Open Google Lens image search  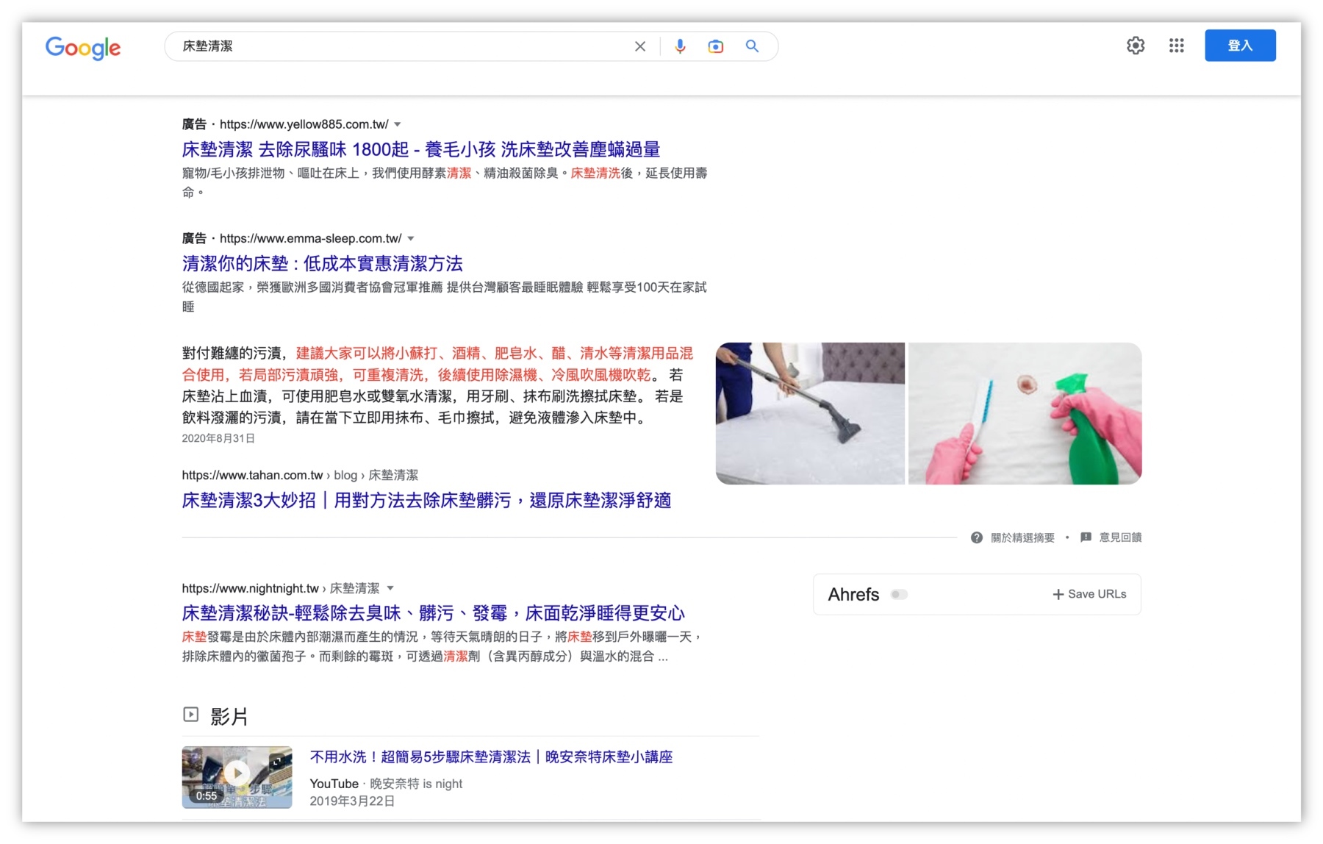(x=715, y=46)
